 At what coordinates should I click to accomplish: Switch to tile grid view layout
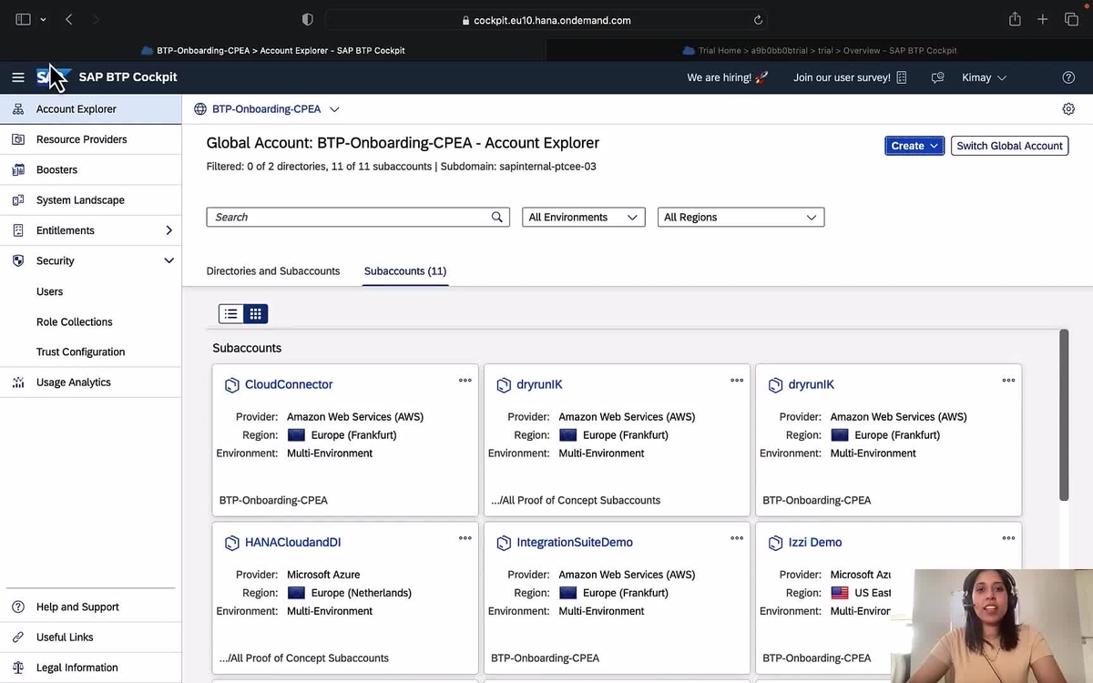pos(256,313)
